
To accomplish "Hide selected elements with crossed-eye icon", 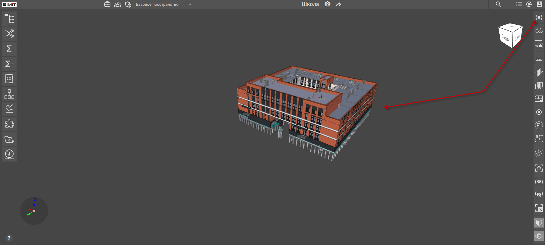I will (539, 195).
